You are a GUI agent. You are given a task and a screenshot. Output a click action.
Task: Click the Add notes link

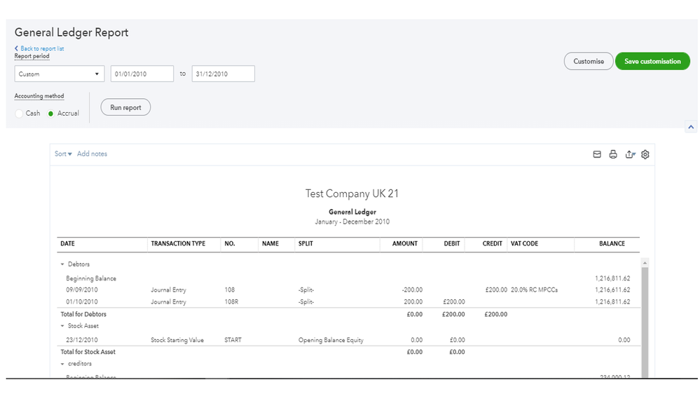click(92, 154)
